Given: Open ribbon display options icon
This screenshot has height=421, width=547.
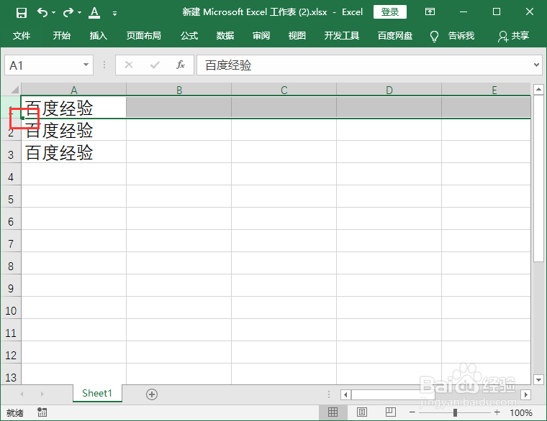Looking at the screenshot, I should click(x=430, y=11).
